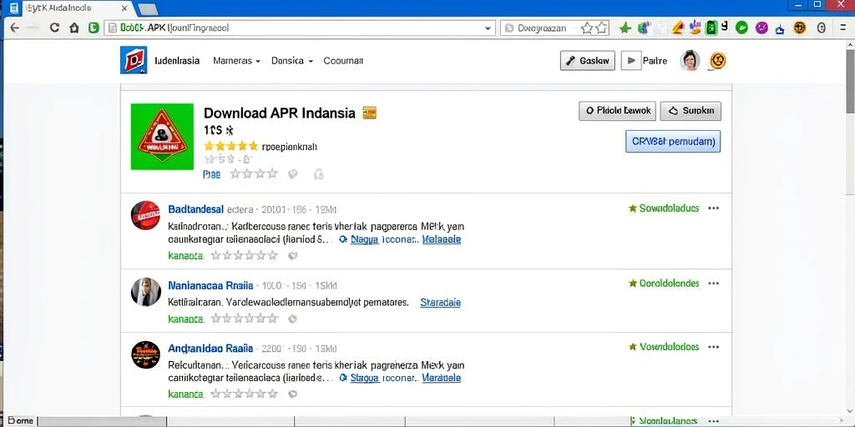Click the orange smiley icon in header
The height and width of the screenshot is (427, 855).
point(718,60)
